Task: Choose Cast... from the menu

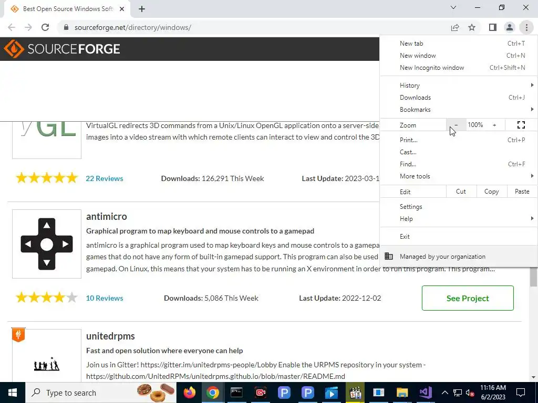Action: point(458,152)
